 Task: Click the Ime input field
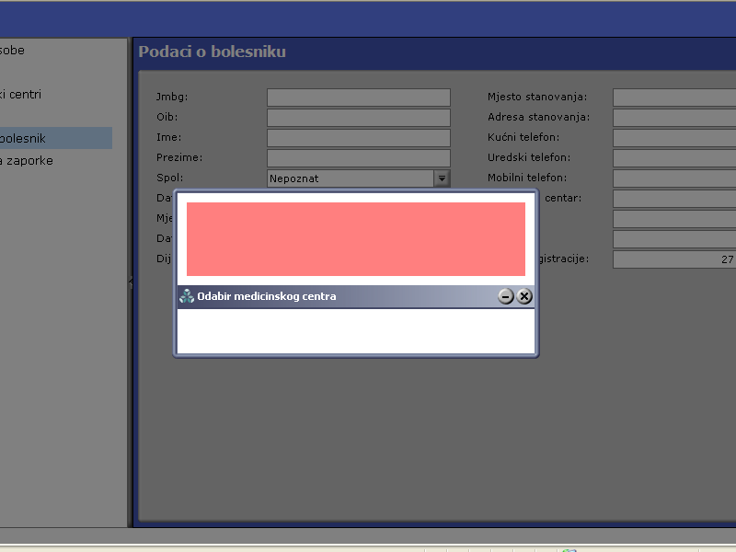coord(358,138)
